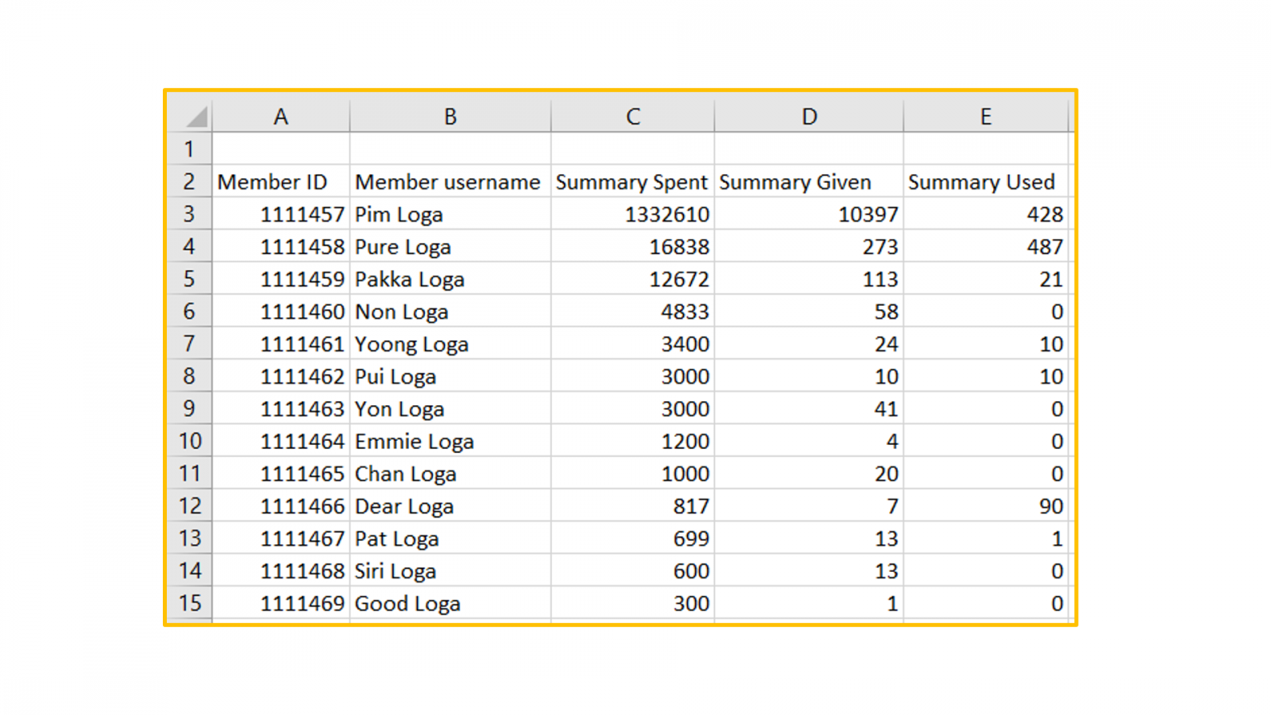Select column B header
The image size is (1271, 715).
pyautogui.click(x=450, y=116)
